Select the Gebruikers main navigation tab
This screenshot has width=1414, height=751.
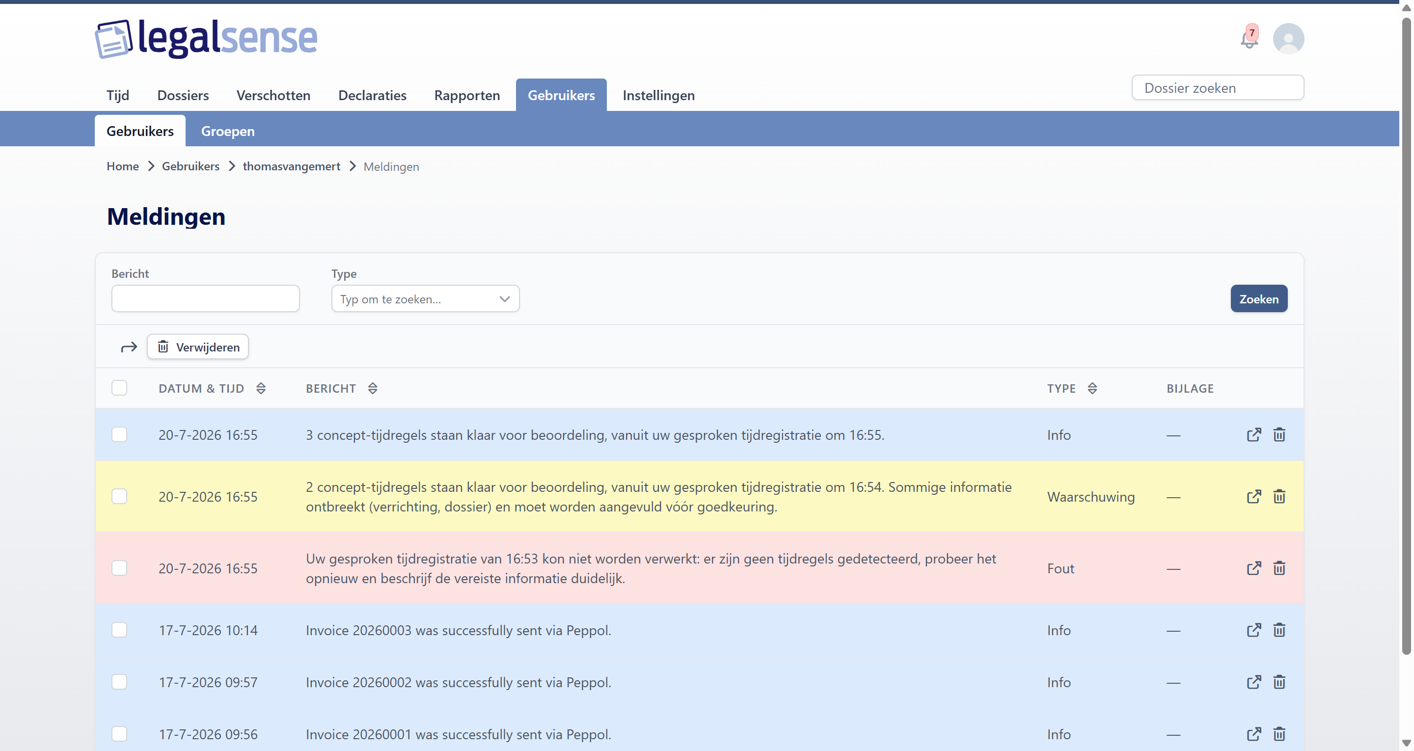click(x=561, y=96)
